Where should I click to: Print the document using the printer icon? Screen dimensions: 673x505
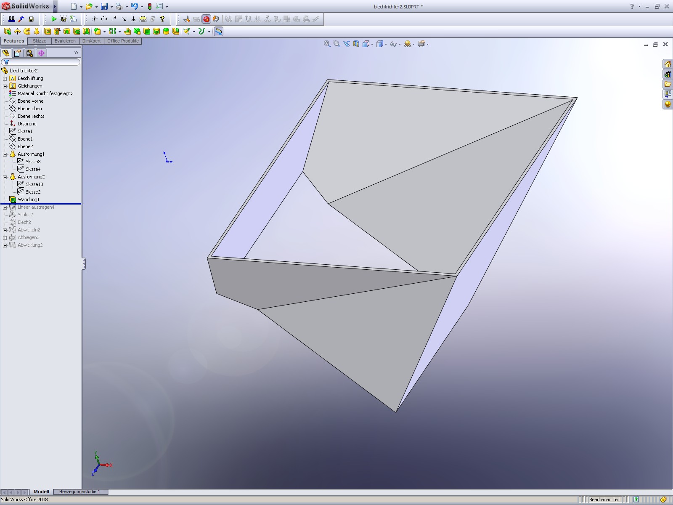tap(119, 6)
